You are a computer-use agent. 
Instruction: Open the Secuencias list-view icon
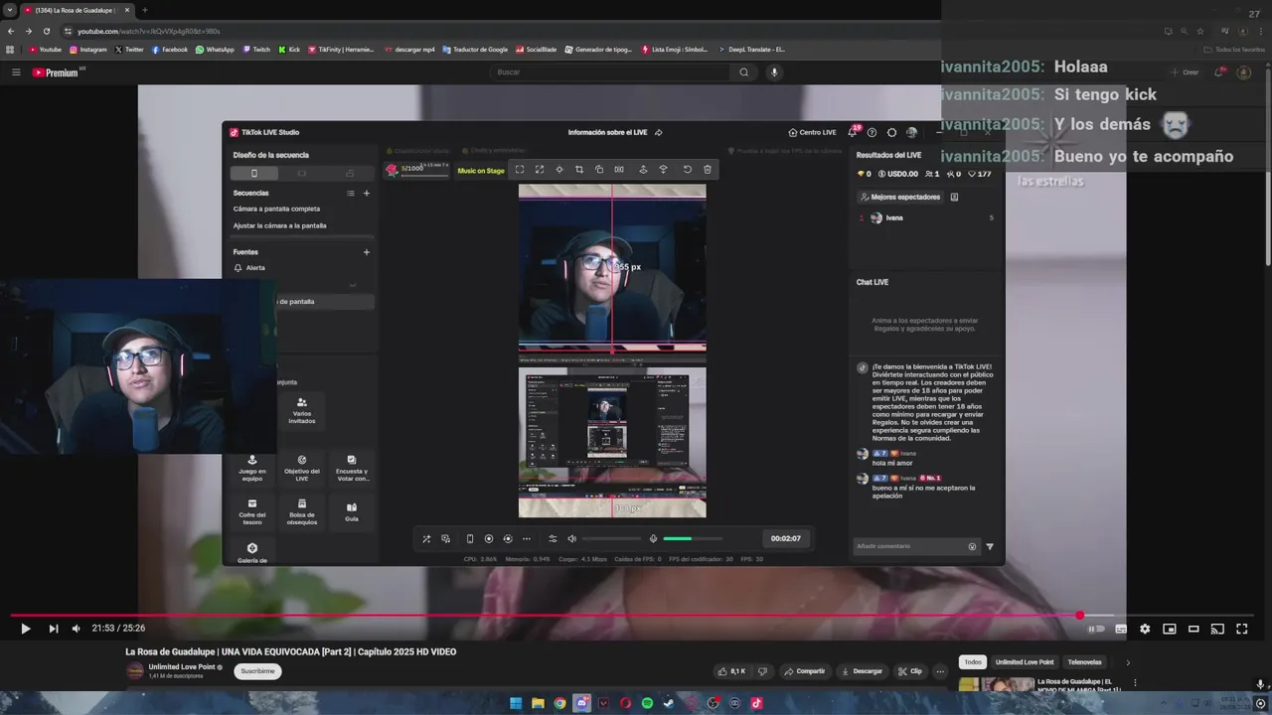350,194
